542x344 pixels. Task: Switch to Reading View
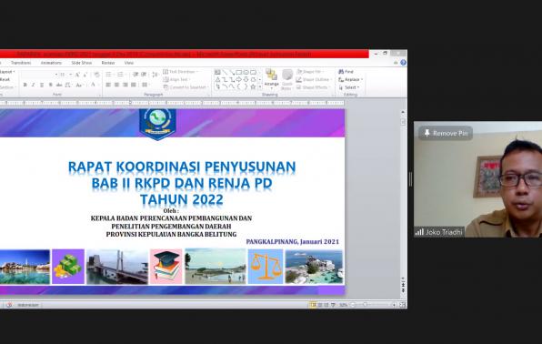tap(326, 305)
